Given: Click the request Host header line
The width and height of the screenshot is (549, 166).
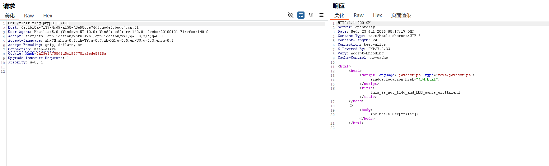Looking at the screenshot, I should pos(73,28).
